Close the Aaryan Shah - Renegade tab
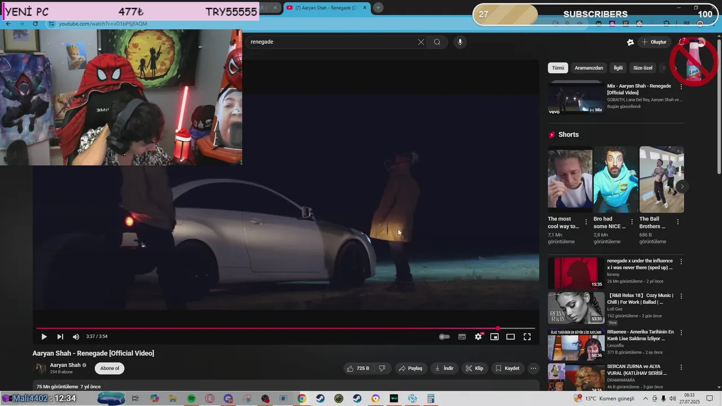The width and height of the screenshot is (722, 406). pos(364,7)
